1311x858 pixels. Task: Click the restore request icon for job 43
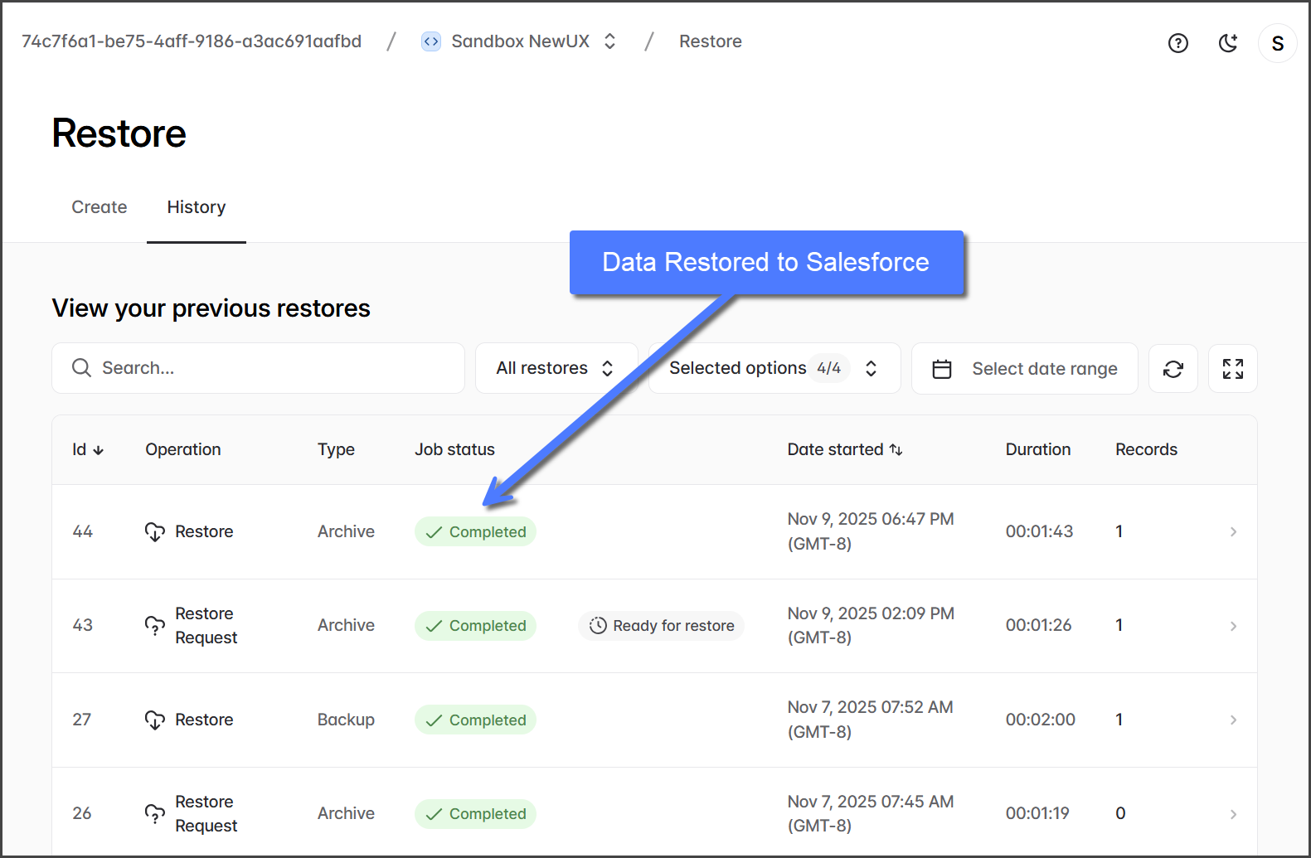tap(155, 626)
